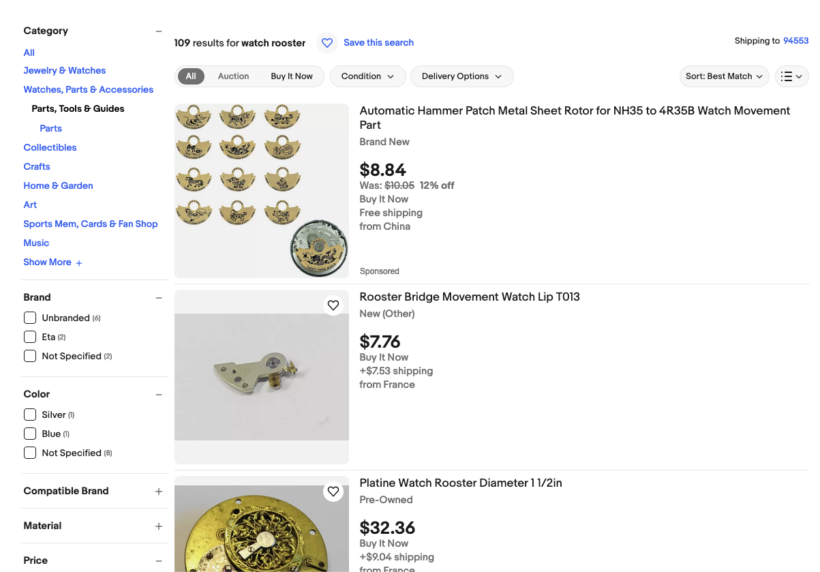Collapse the Color filter section

tap(159, 395)
